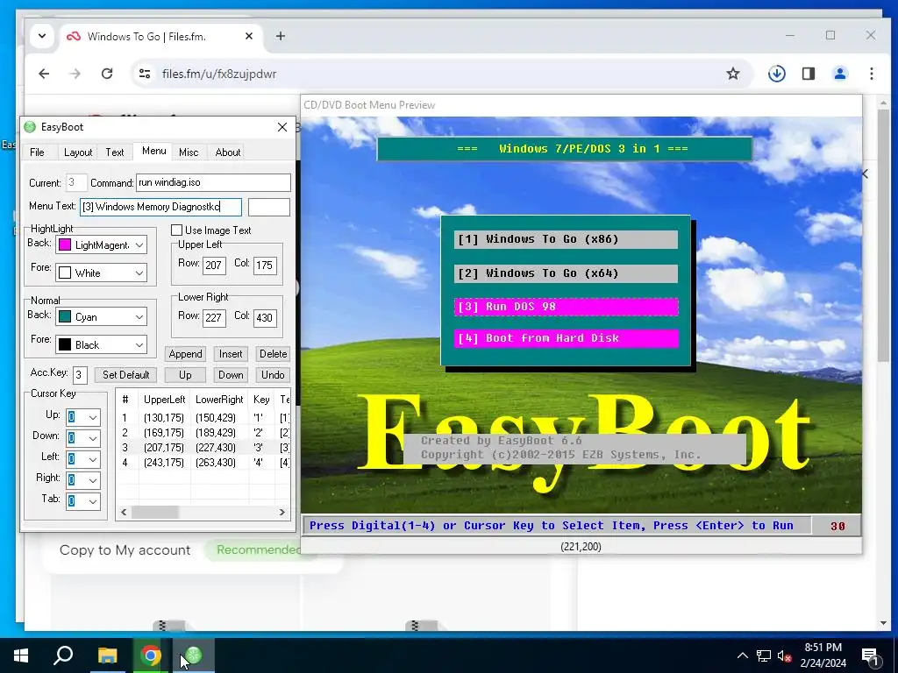Click the Undo button

coord(274,375)
